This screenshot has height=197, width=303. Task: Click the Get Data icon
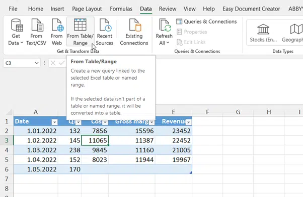click(17, 25)
